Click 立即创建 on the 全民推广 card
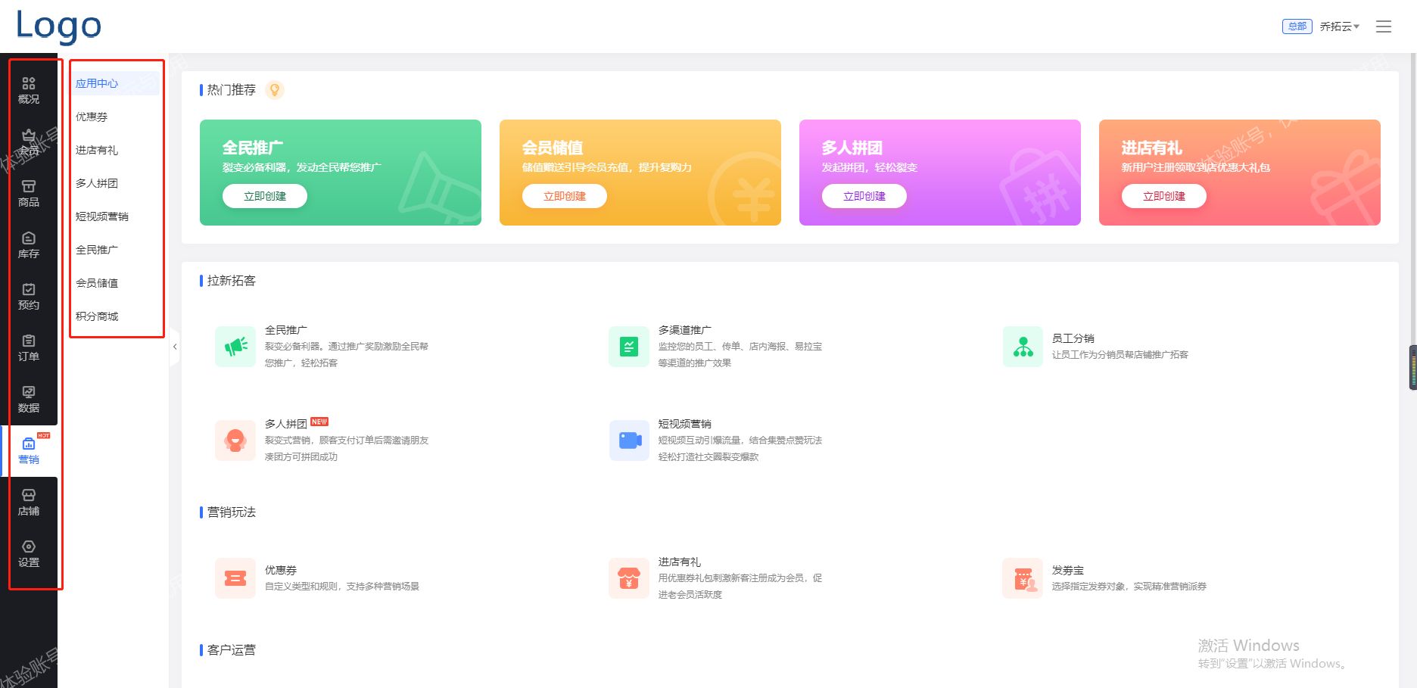Image resolution: width=1417 pixels, height=688 pixels. click(265, 196)
